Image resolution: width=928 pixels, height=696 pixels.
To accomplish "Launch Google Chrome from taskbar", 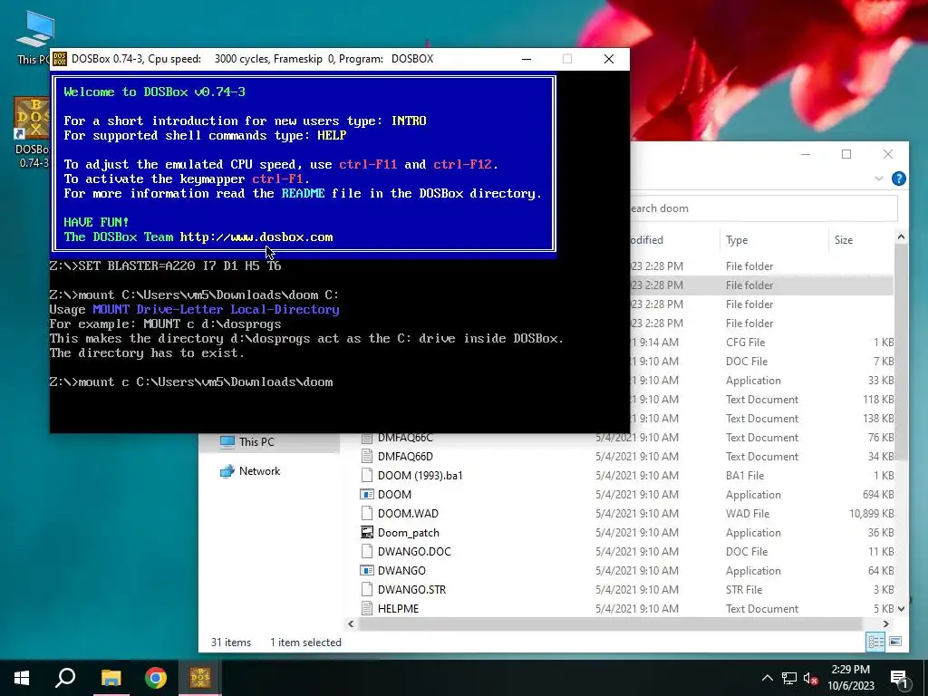I will tap(156, 678).
